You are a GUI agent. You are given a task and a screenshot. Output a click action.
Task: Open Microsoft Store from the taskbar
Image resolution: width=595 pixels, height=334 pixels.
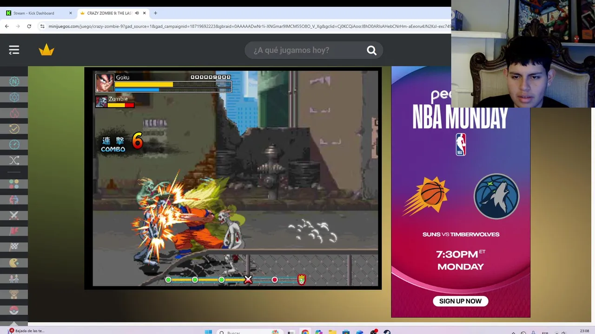point(346,332)
